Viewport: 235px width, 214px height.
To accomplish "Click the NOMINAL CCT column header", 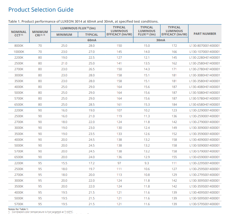I will (19, 34).
